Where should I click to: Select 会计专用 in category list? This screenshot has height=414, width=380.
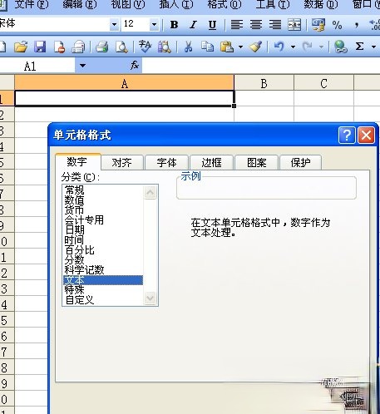84,220
